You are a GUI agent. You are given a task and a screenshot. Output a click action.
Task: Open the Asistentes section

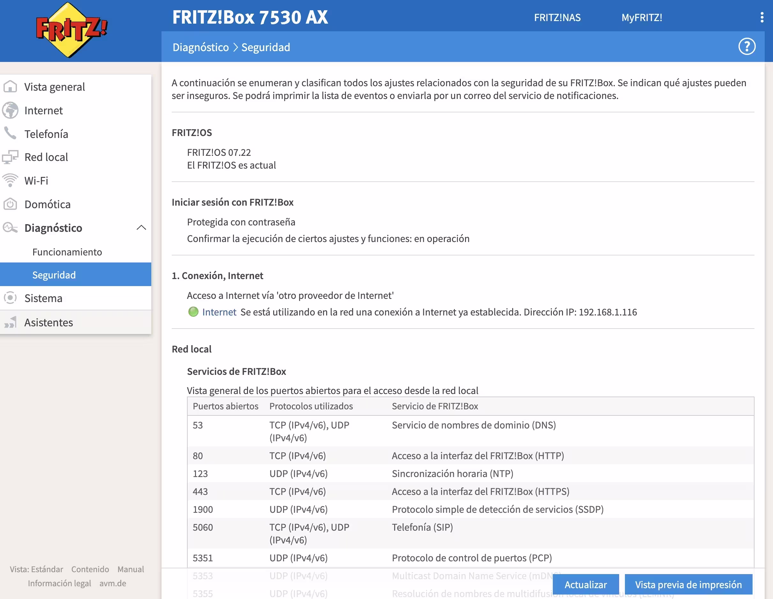click(x=49, y=322)
